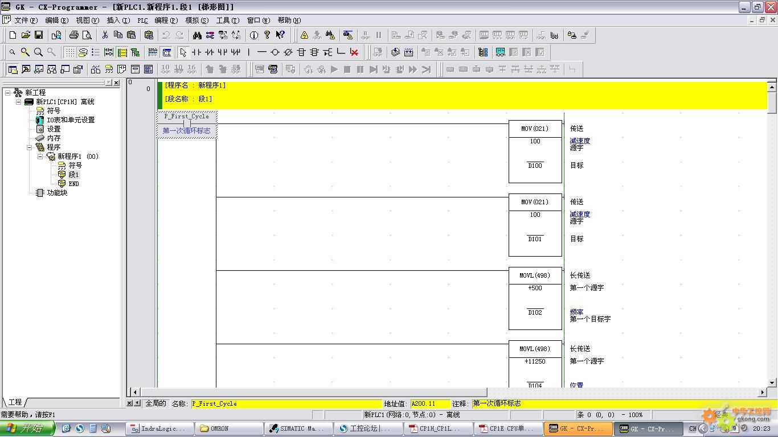Open the PLC menu
The image size is (778, 437).
point(142,20)
